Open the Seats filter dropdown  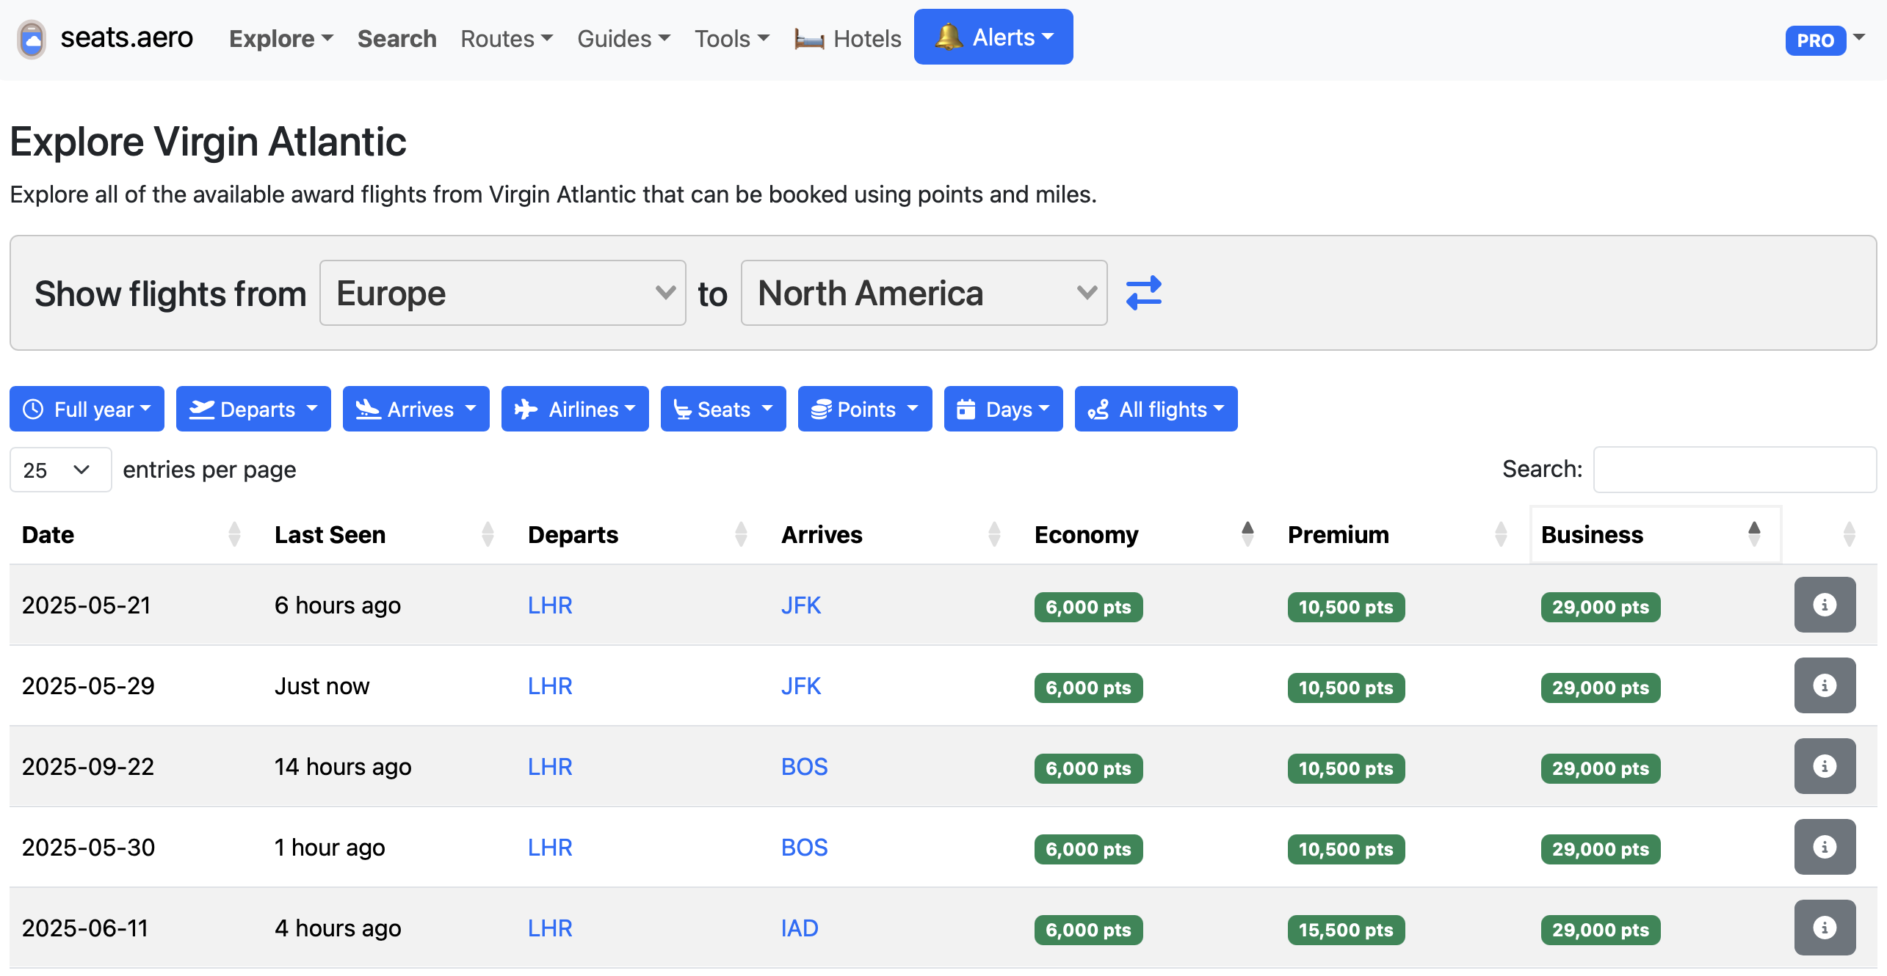723,409
